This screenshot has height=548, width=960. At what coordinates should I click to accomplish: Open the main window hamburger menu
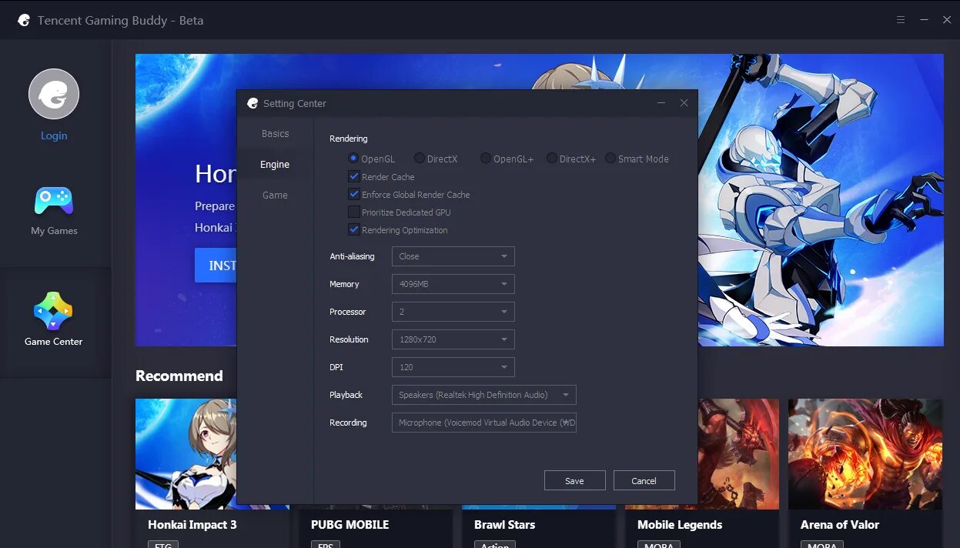[x=901, y=20]
